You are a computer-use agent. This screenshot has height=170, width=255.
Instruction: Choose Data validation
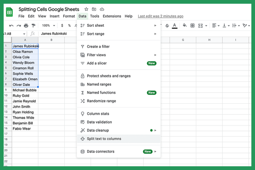[x=119, y=122]
